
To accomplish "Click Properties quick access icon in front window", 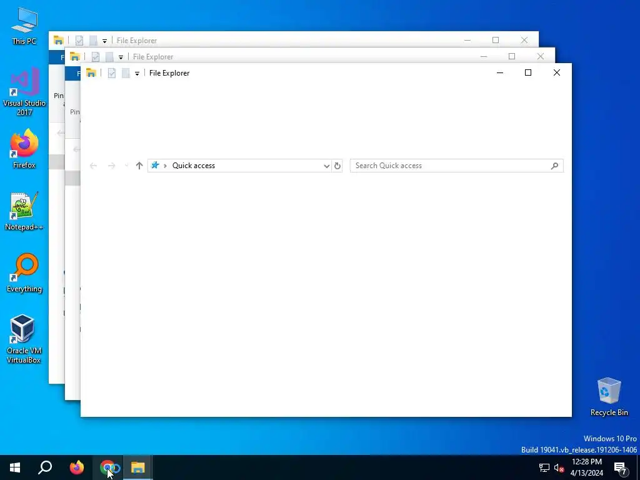I will tap(111, 73).
